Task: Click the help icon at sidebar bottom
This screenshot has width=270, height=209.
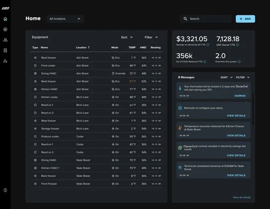Action: point(5,190)
